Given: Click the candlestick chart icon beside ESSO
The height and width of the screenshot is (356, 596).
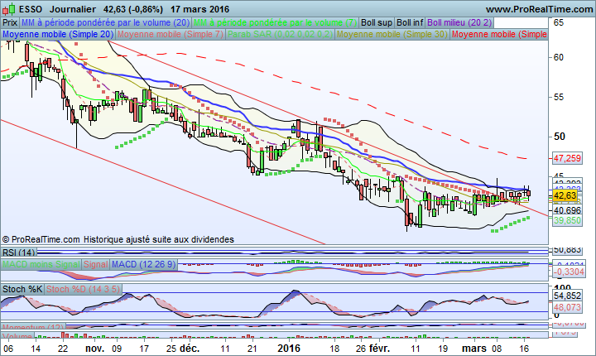Looking at the screenshot, I should pyautogui.click(x=9, y=8).
